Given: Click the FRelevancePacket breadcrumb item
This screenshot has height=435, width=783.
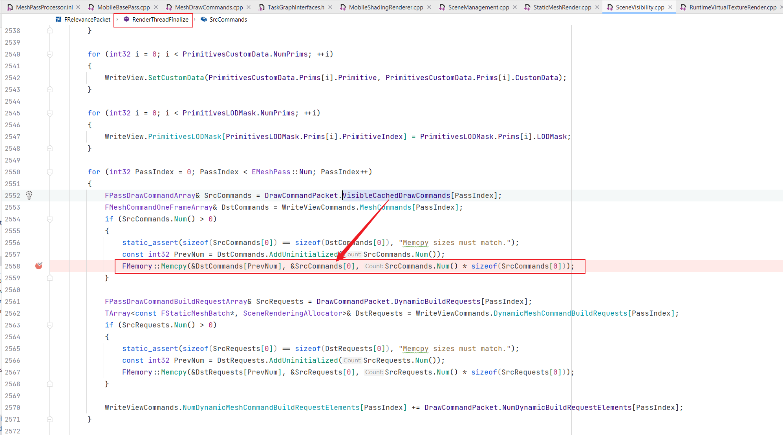Looking at the screenshot, I should [87, 19].
